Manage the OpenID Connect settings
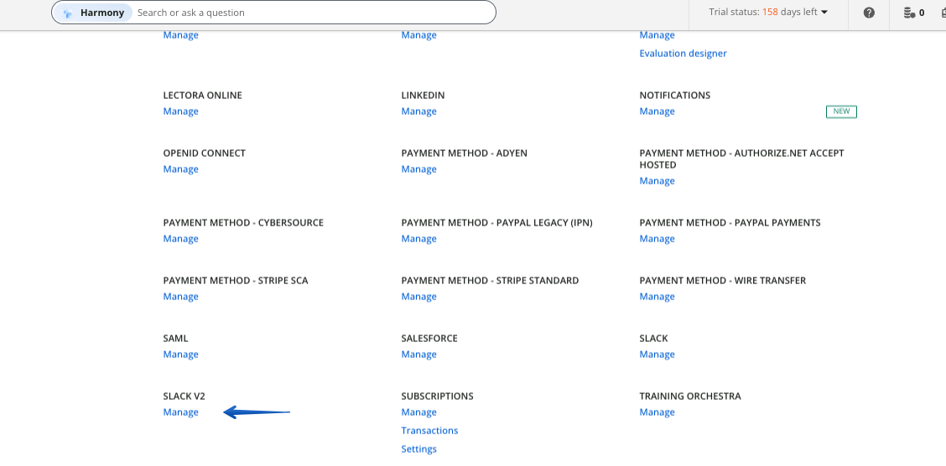This screenshot has width=946, height=466. tap(180, 169)
